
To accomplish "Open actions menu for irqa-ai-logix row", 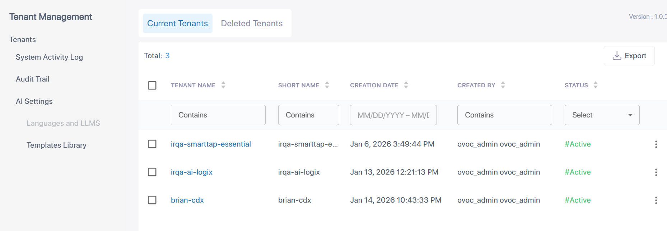I will [656, 172].
